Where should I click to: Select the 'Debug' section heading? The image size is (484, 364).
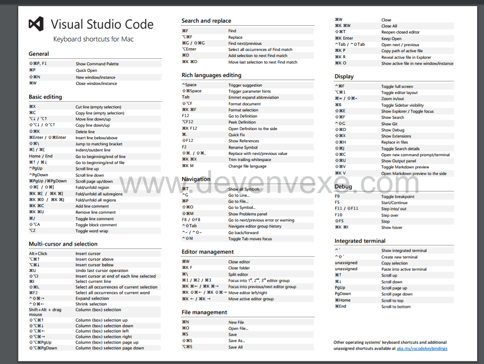pos(343,187)
